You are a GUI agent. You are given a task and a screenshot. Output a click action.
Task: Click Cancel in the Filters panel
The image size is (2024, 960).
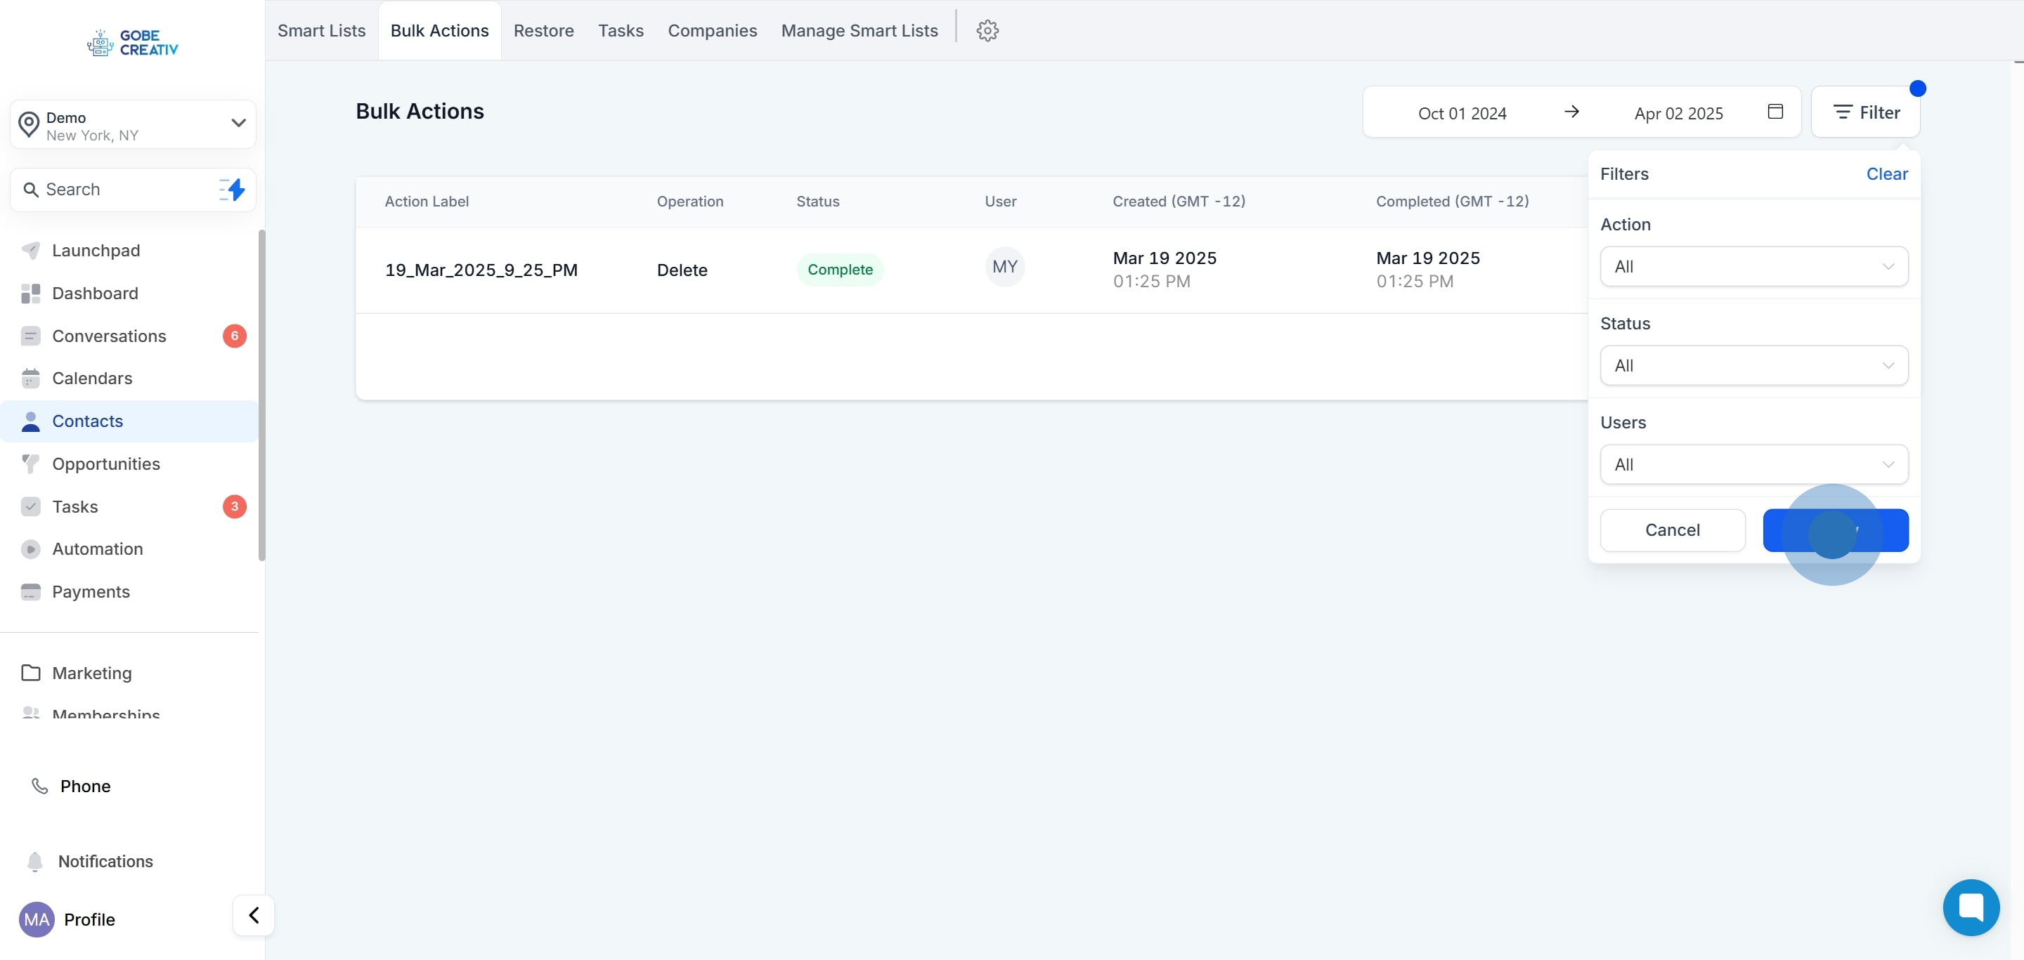click(1672, 530)
